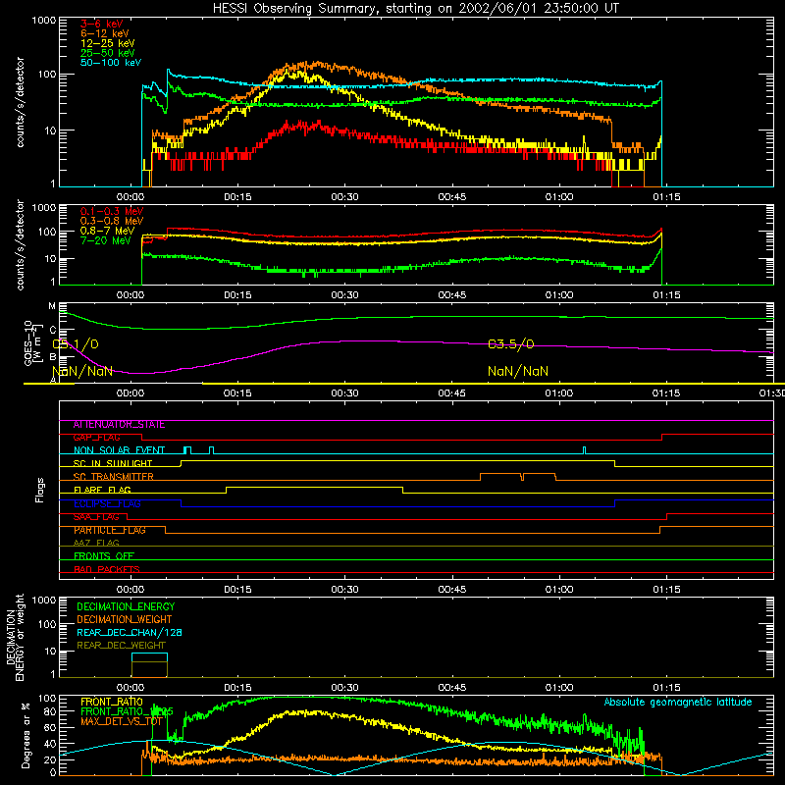Click the 0.1-0.3 MeV legend label
This screenshot has height=785, width=785.
point(112,211)
